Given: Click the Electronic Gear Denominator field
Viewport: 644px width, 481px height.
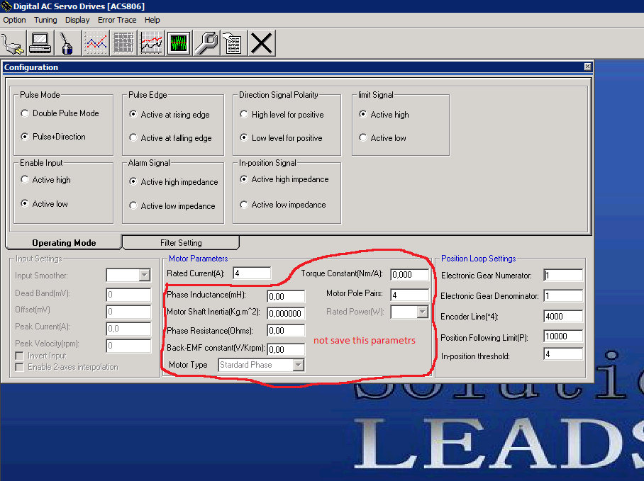Looking at the screenshot, I should [x=563, y=295].
